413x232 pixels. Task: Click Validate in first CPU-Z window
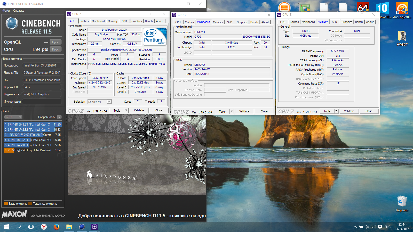(139, 111)
